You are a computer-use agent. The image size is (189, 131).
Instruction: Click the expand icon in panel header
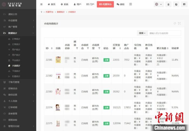point(179,23)
